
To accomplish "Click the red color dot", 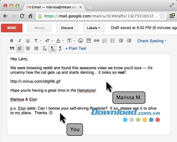I will (x=158, y=120).
